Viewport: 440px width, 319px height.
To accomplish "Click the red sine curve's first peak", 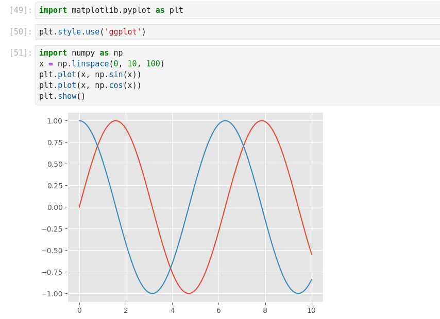I will tap(116, 121).
